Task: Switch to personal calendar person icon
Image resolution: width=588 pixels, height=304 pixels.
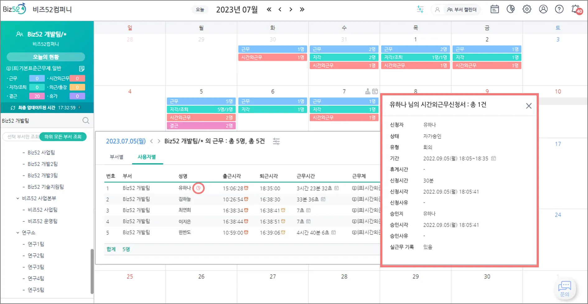Action: tap(437, 10)
